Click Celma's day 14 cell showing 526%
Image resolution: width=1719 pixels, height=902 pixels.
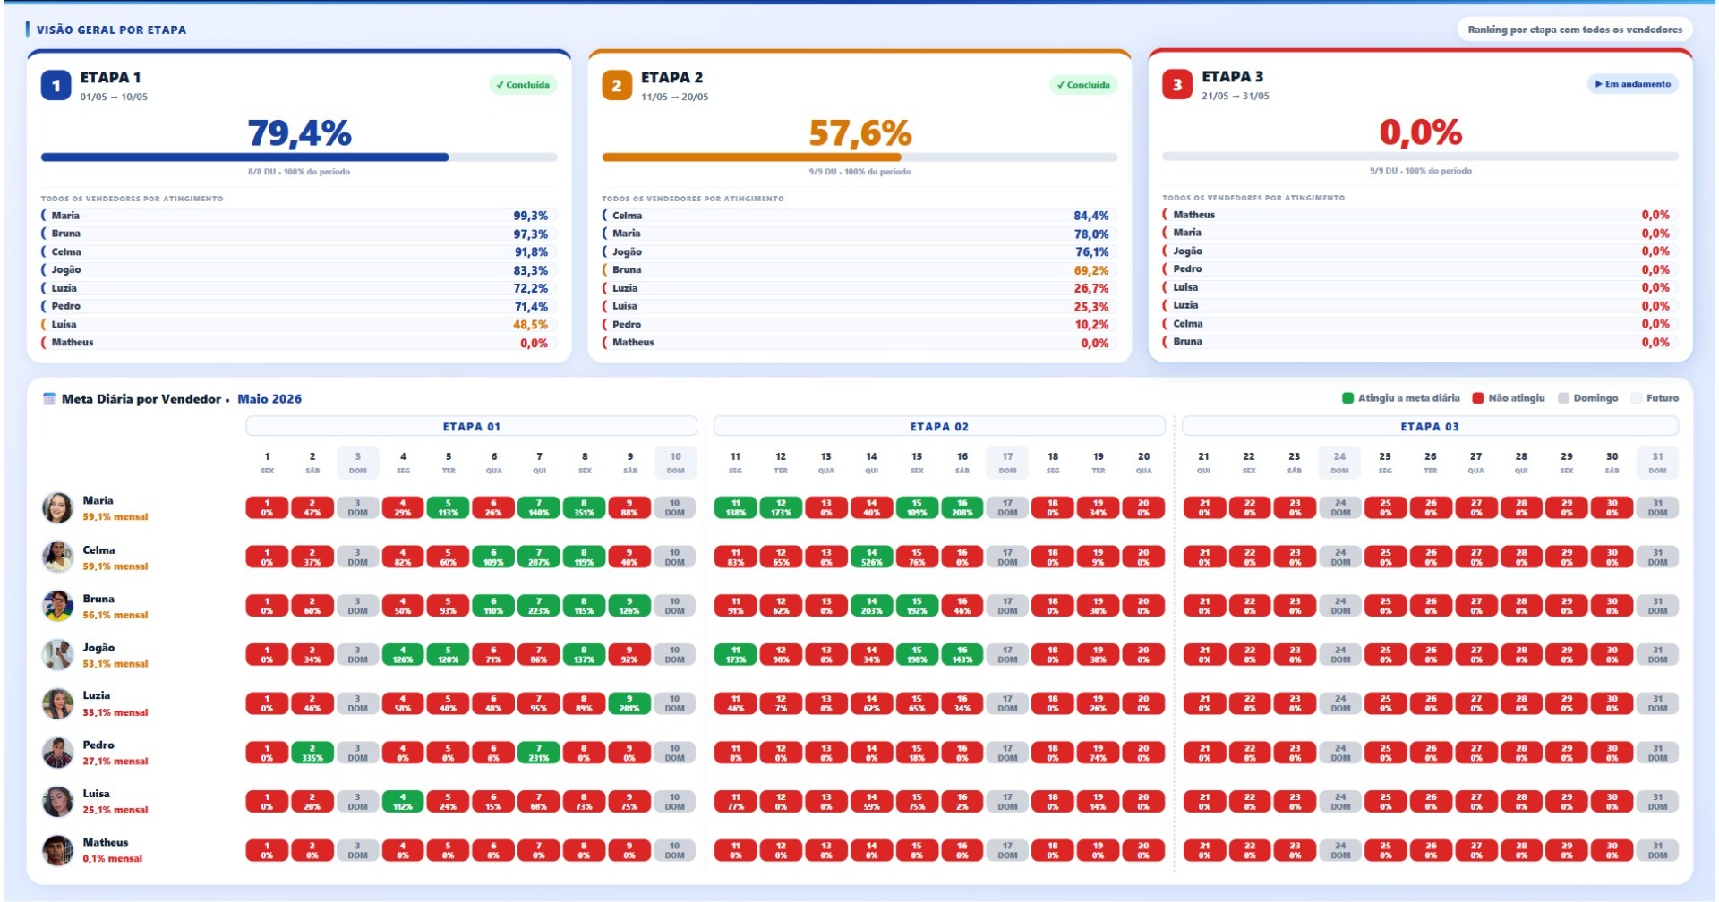[871, 557]
